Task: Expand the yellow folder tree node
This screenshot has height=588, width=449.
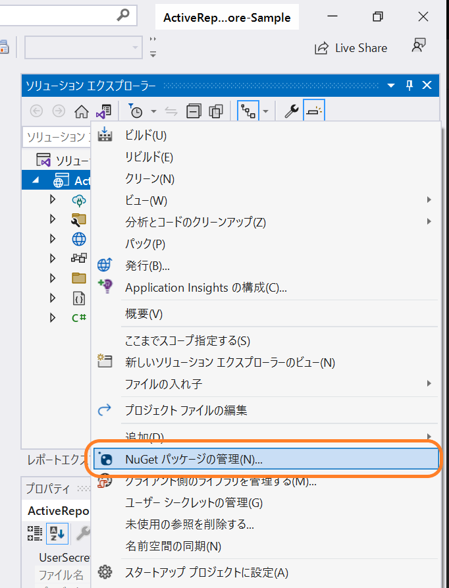Action: tap(53, 278)
